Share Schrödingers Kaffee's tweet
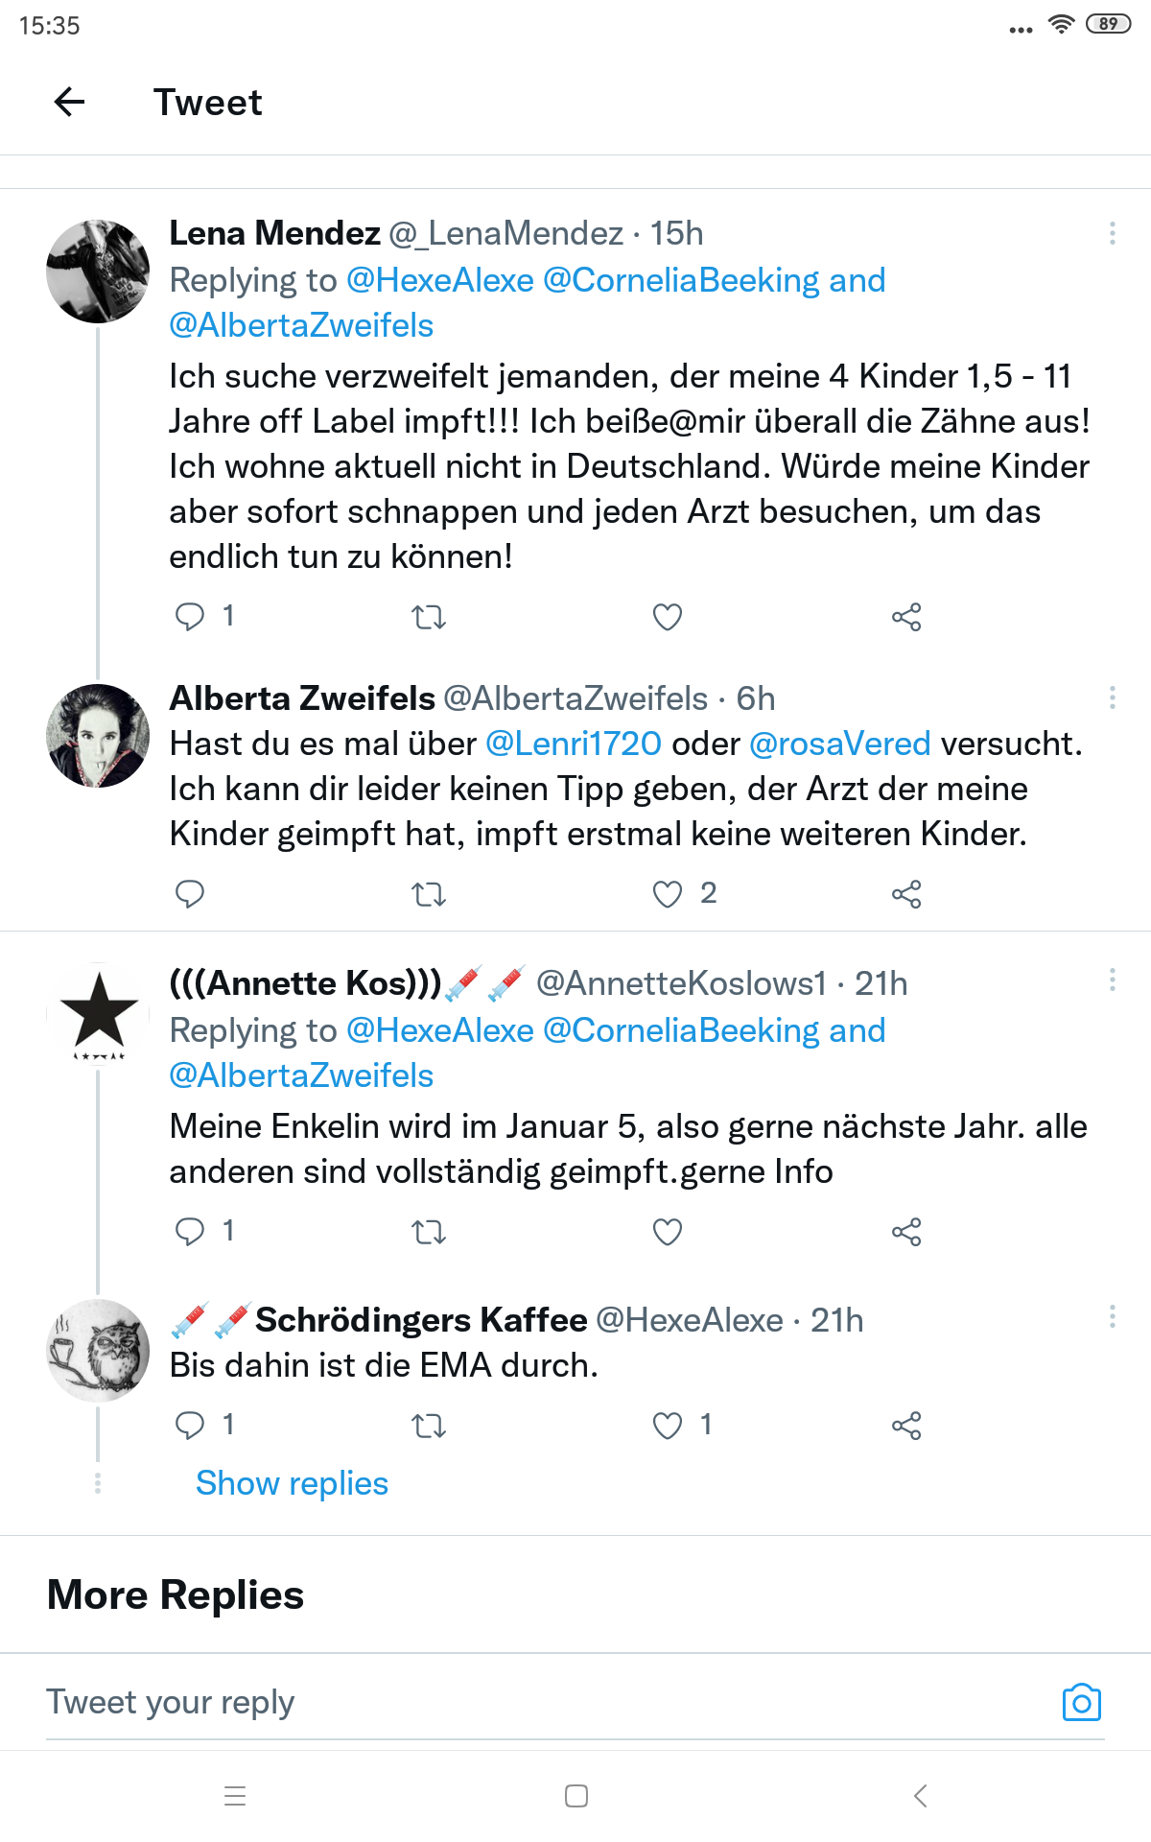 coord(905,1426)
